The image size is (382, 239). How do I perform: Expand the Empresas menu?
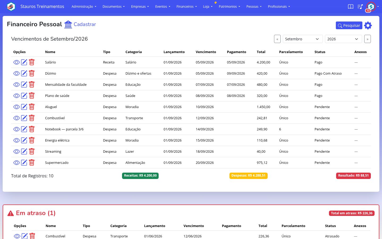click(x=140, y=7)
